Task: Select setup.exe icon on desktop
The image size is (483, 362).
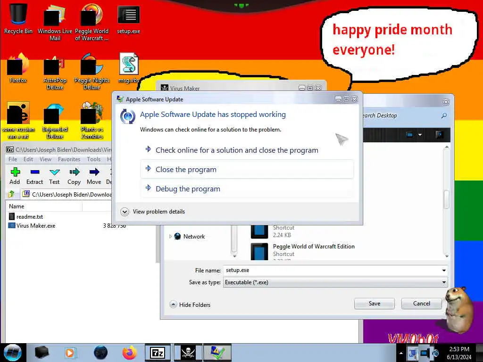Action: 128,18
